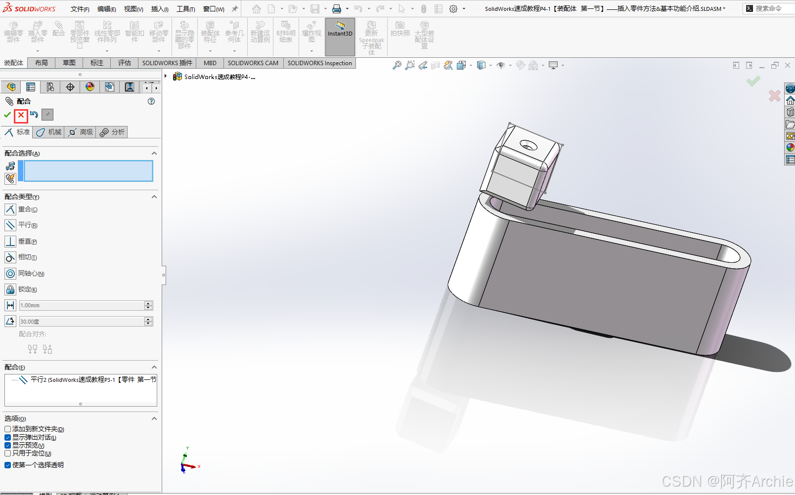Viewport: 795px width, 495px height.
Task: Open the Section View icon
Action: [x=436, y=65]
